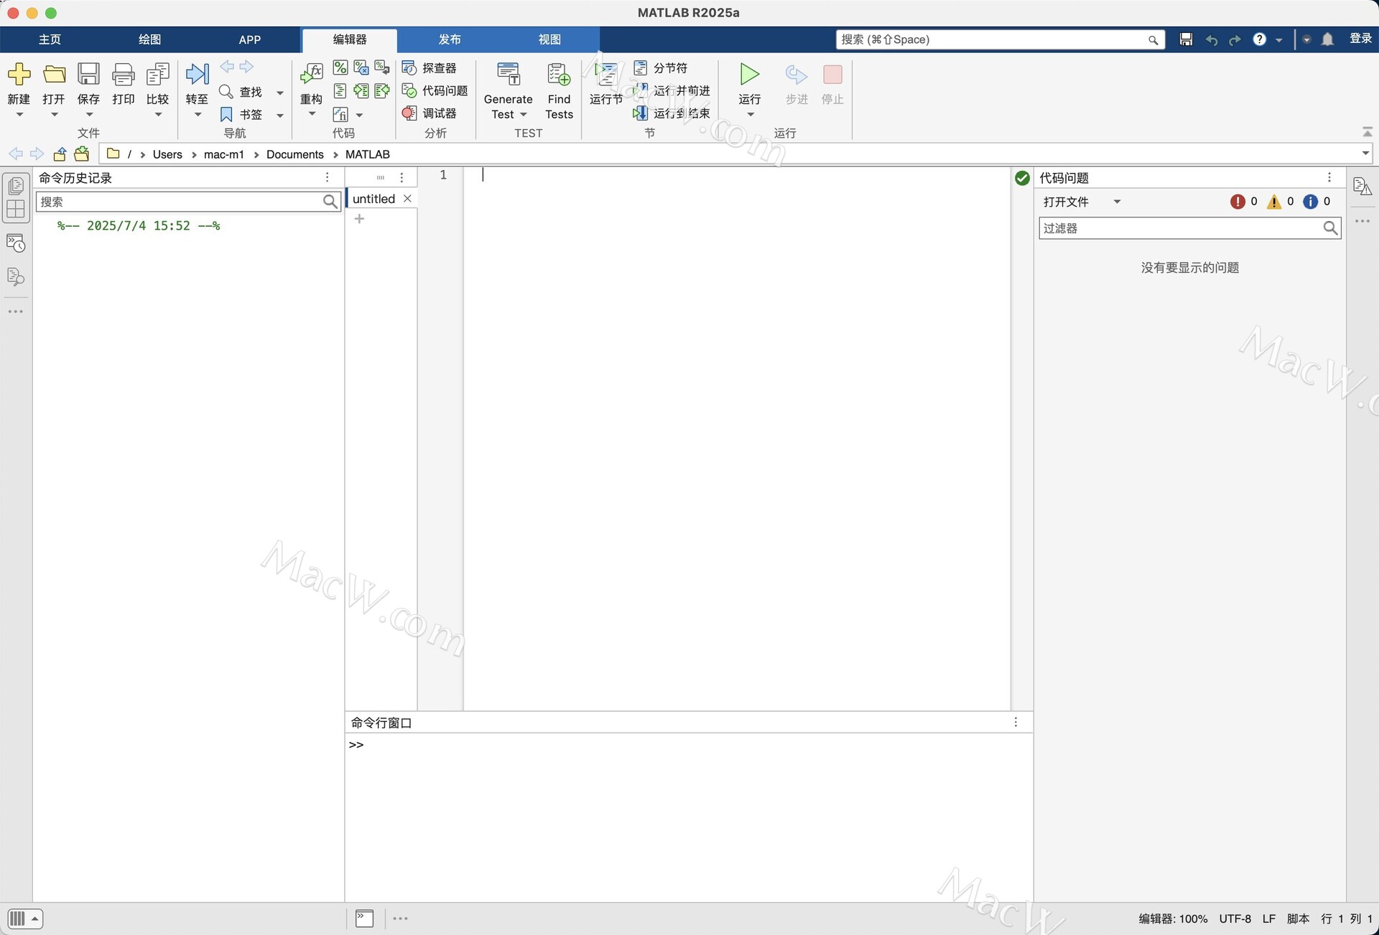The image size is (1379, 935).
Task: Click the 登录 (Sign in) button
Action: 1360,39
